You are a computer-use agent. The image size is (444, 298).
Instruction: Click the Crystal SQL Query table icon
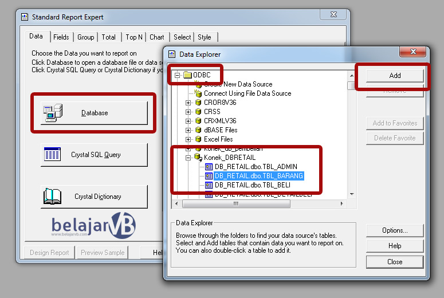click(x=52, y=154)
